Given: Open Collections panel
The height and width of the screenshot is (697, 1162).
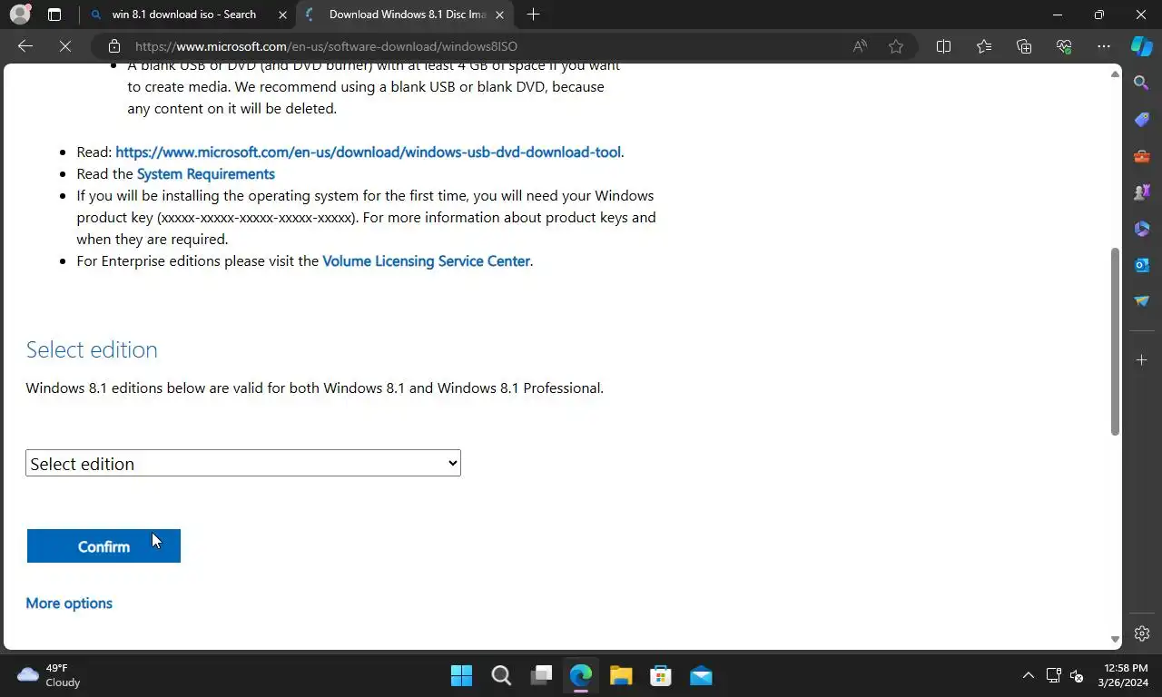Looking at the screenshot, I should 1024,46.
